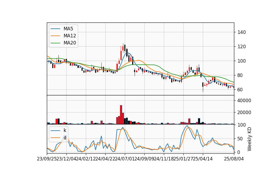Image resolution: width=260 pixels, height=187 pixels.
Task: Click the Weekly KD axis label
Action: (249, 139)
